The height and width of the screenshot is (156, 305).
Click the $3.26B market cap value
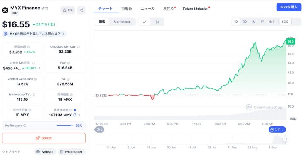click(x=16, y=52)
